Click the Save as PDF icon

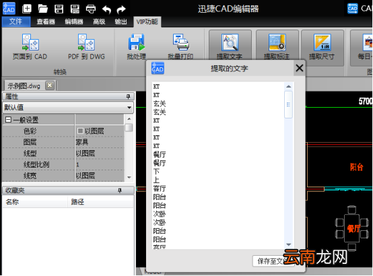(75, 9)
